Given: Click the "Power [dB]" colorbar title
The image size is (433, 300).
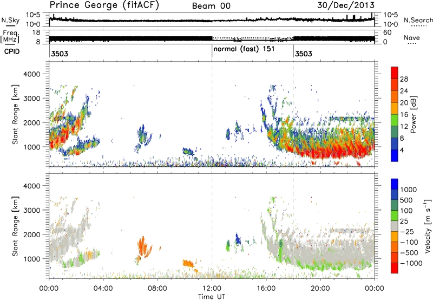Looking at the screenshot, I should pyautogui.click(x=413, y=114).
